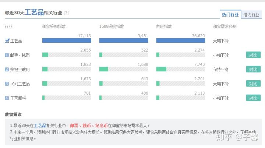Click 工艺原料 供应指数 bar showing 2,113

click(x=180, y=98)
